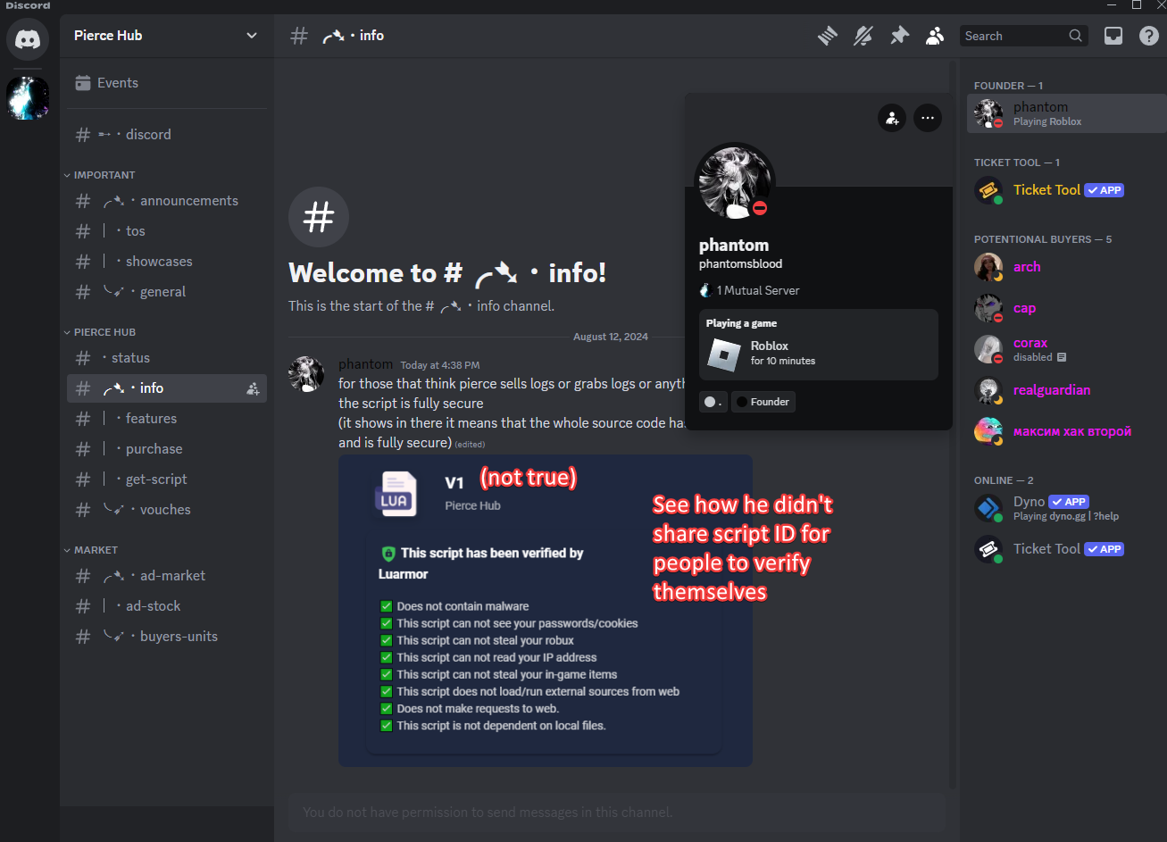Open the features channel
Screen dimensions: 1167x842
coord(167,419)
